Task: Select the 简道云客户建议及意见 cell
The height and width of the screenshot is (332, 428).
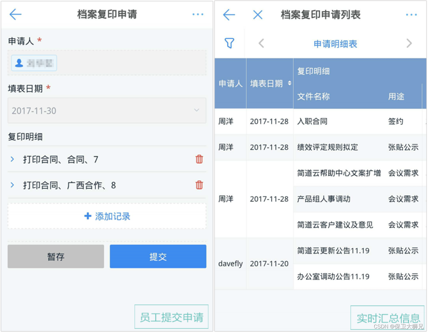Action: point(335,225)
